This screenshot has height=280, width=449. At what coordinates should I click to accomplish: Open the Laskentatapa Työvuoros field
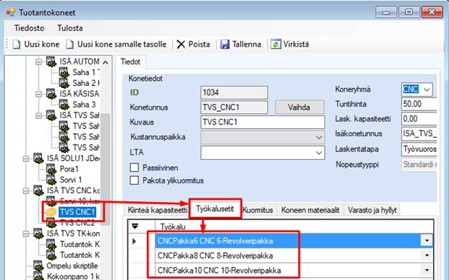(419, 149)
